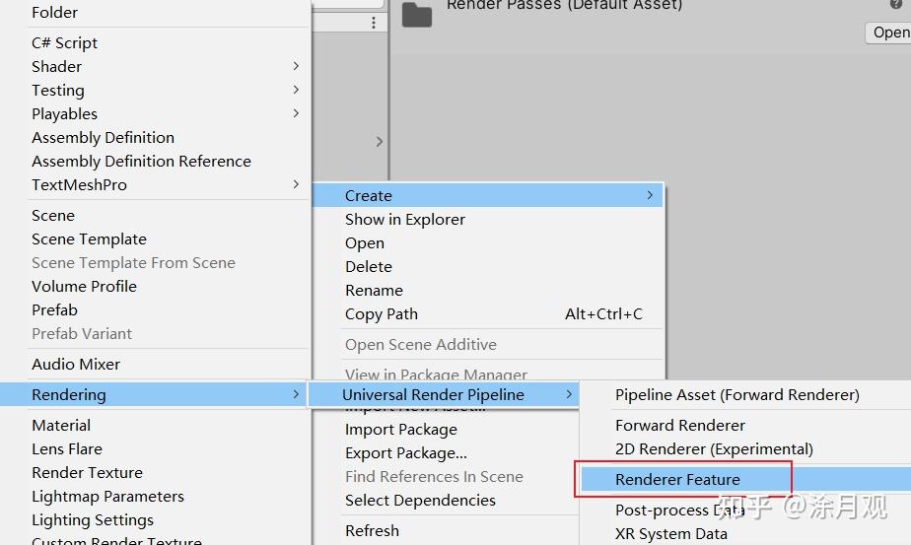
Task: Click Select Dependencies
Action: [x=420, y=500]
